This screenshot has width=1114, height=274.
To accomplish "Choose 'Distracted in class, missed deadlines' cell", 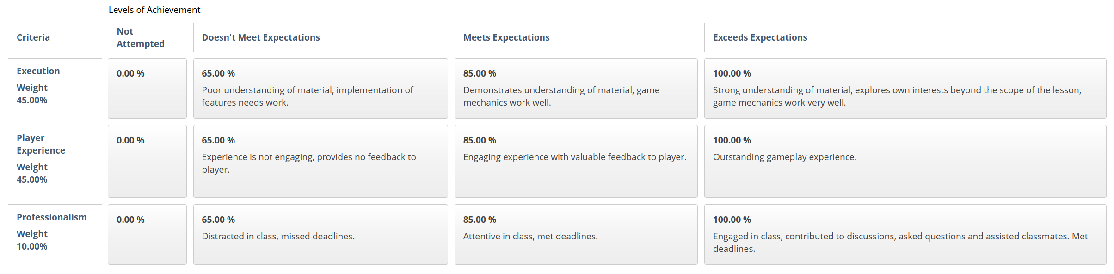I will click(x=320, y=234).
